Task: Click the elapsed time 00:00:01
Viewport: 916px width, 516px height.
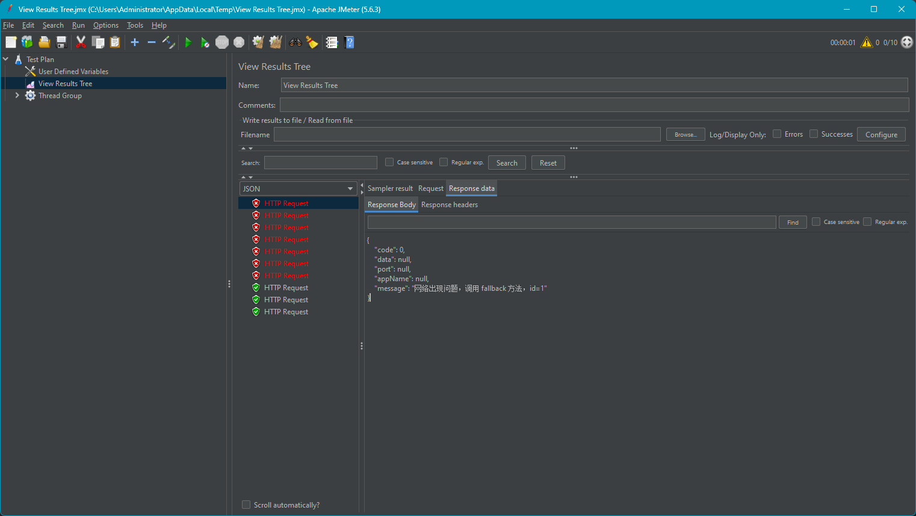Action: point(843,42)
